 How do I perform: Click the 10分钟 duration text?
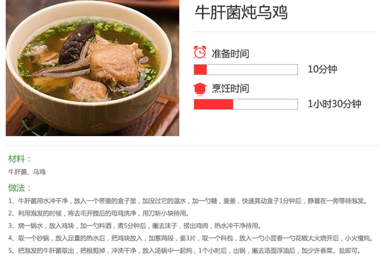click(322, 69)
